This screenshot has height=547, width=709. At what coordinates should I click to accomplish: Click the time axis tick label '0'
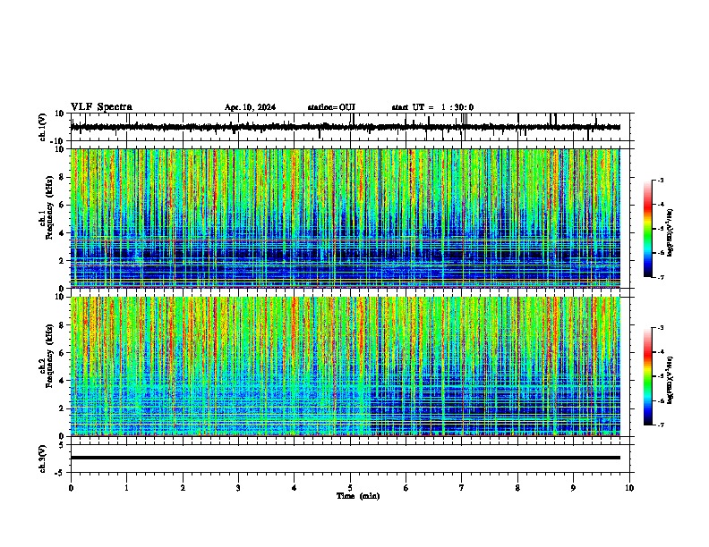pyautogui.click(x=71, y=488)
